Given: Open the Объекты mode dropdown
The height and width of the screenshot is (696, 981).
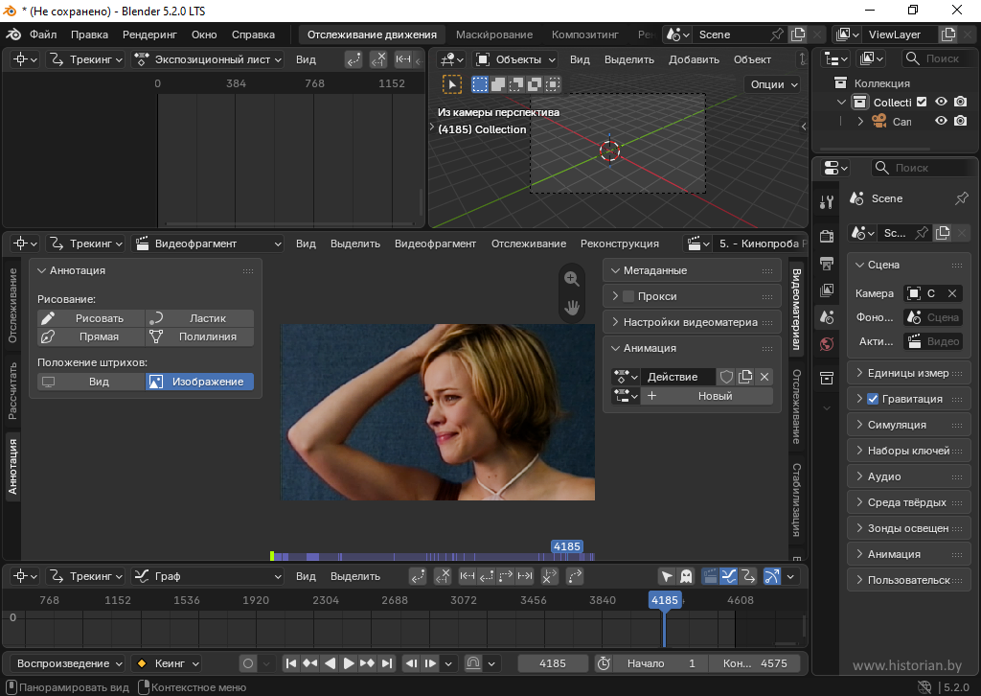Looking at the screenshot, I should click(x=515, y=59).
